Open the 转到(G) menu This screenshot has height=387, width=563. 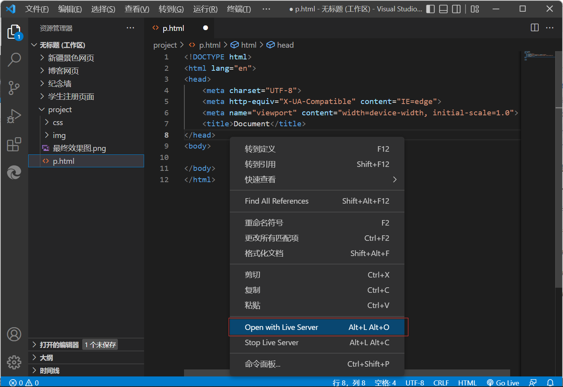click(171, 9)
